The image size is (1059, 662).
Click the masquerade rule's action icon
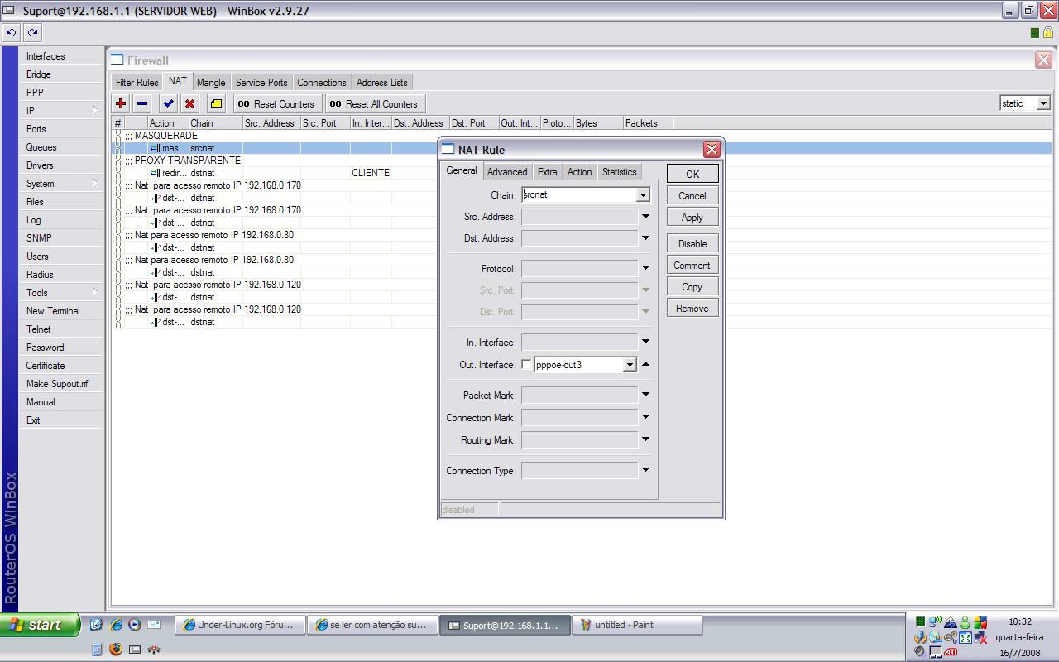click(x=155, y=148)
